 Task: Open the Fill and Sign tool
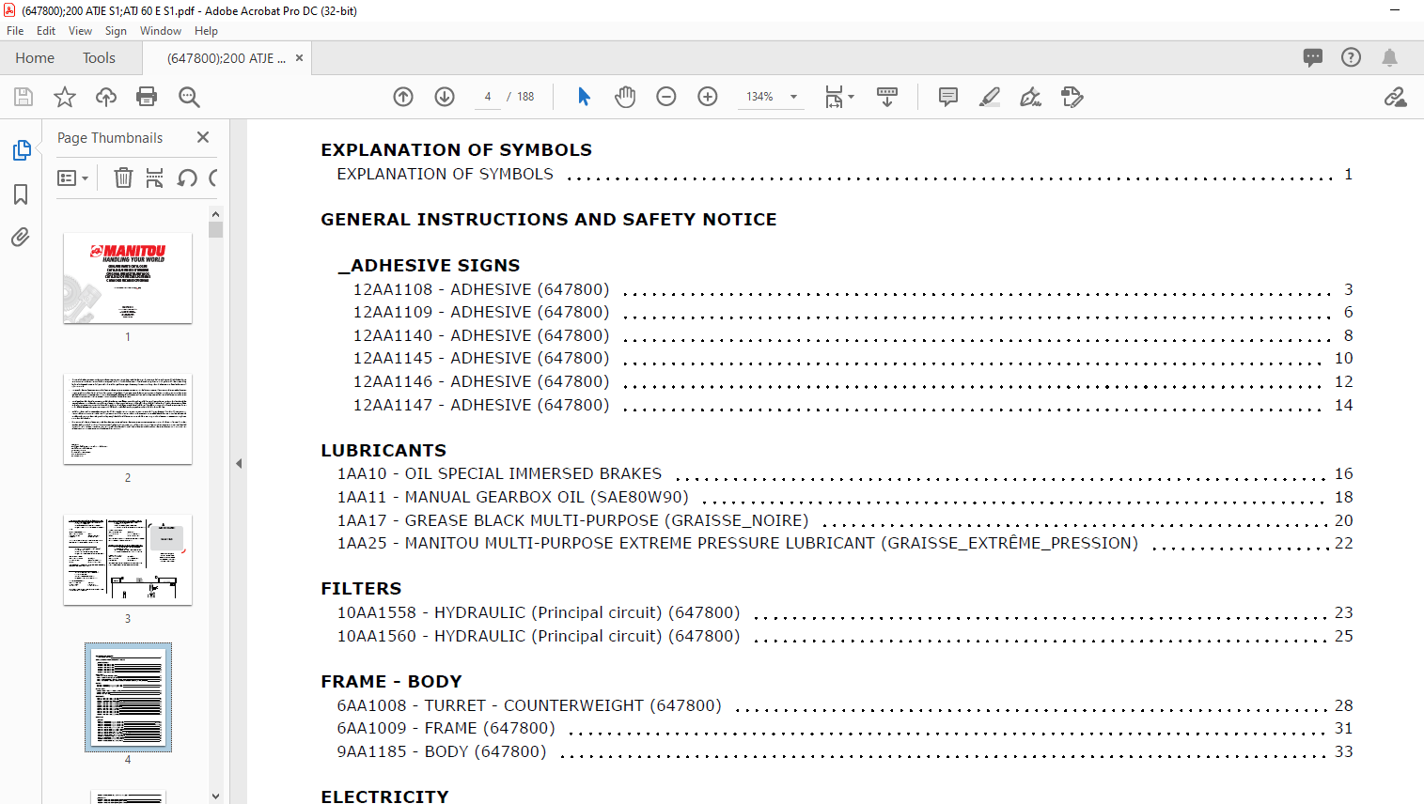point(1031,97)
